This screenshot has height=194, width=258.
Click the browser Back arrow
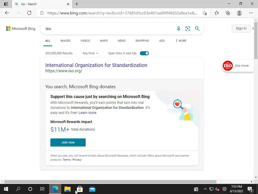coord(7,13)
